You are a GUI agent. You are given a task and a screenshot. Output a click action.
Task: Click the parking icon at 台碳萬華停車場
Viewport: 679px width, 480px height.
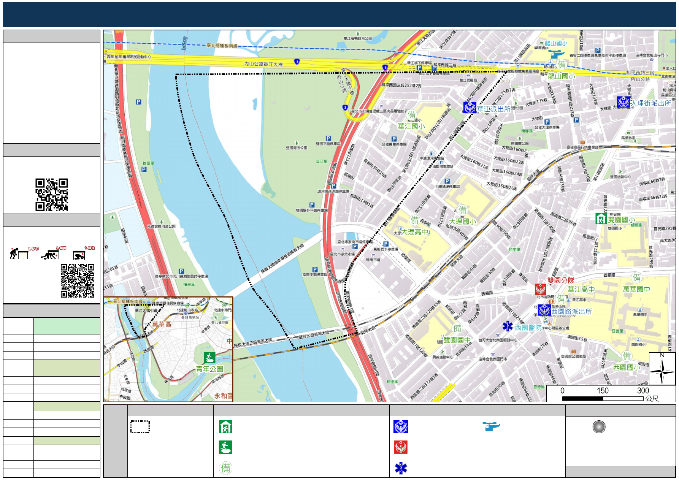click(394, 139)
